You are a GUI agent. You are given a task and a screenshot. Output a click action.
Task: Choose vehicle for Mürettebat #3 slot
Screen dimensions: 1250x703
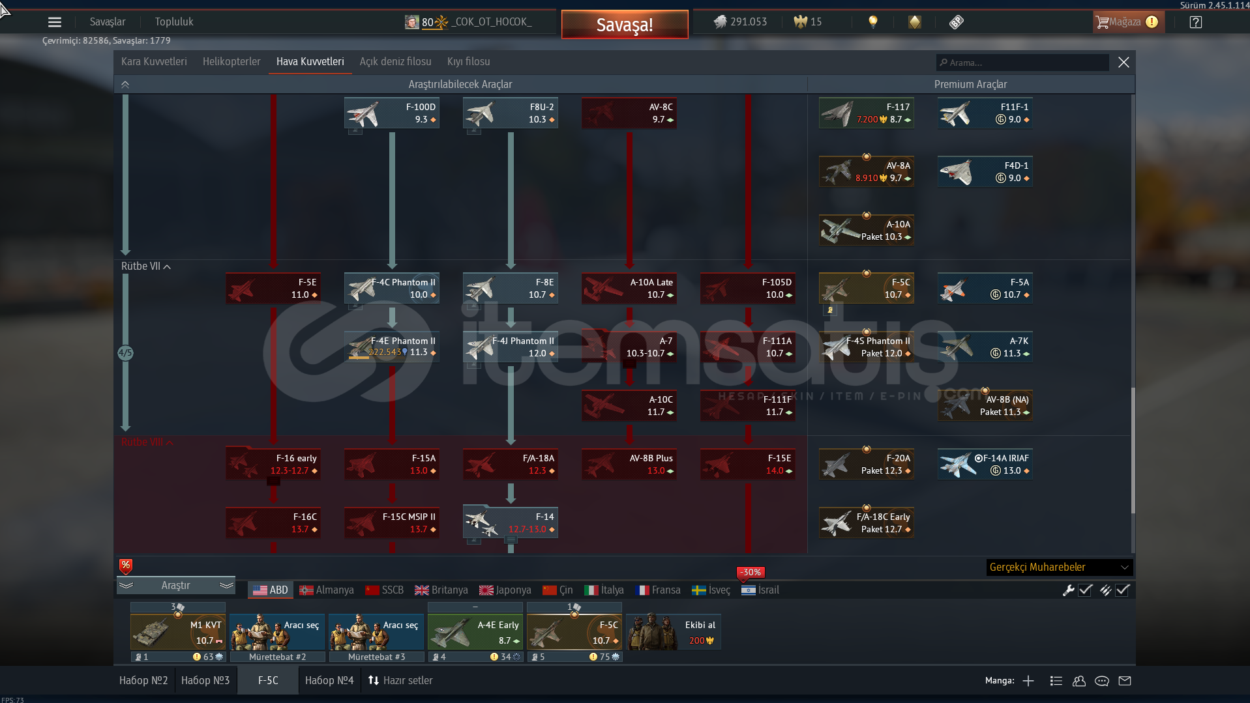coord(376,632)
